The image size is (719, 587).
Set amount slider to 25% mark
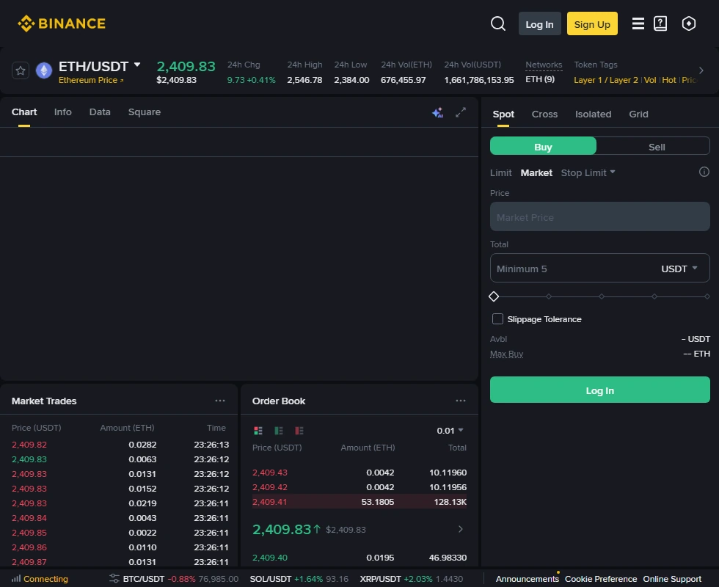(x=549, y=296)
